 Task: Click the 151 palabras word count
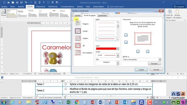[x=27, y=74]
